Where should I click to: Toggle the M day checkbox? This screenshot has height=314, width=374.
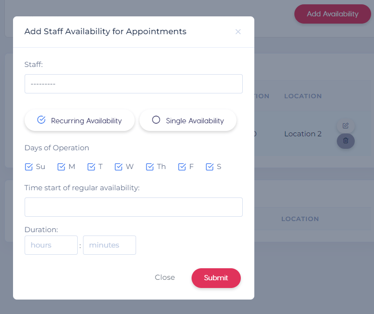(x=61, y=167)
